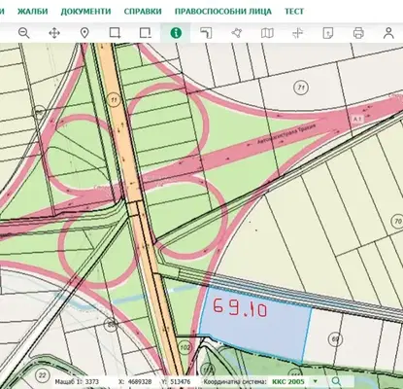Pick the distance measuring corner tool
The image size is (403, 389).
pyautogui.click(x=206, y=33)
